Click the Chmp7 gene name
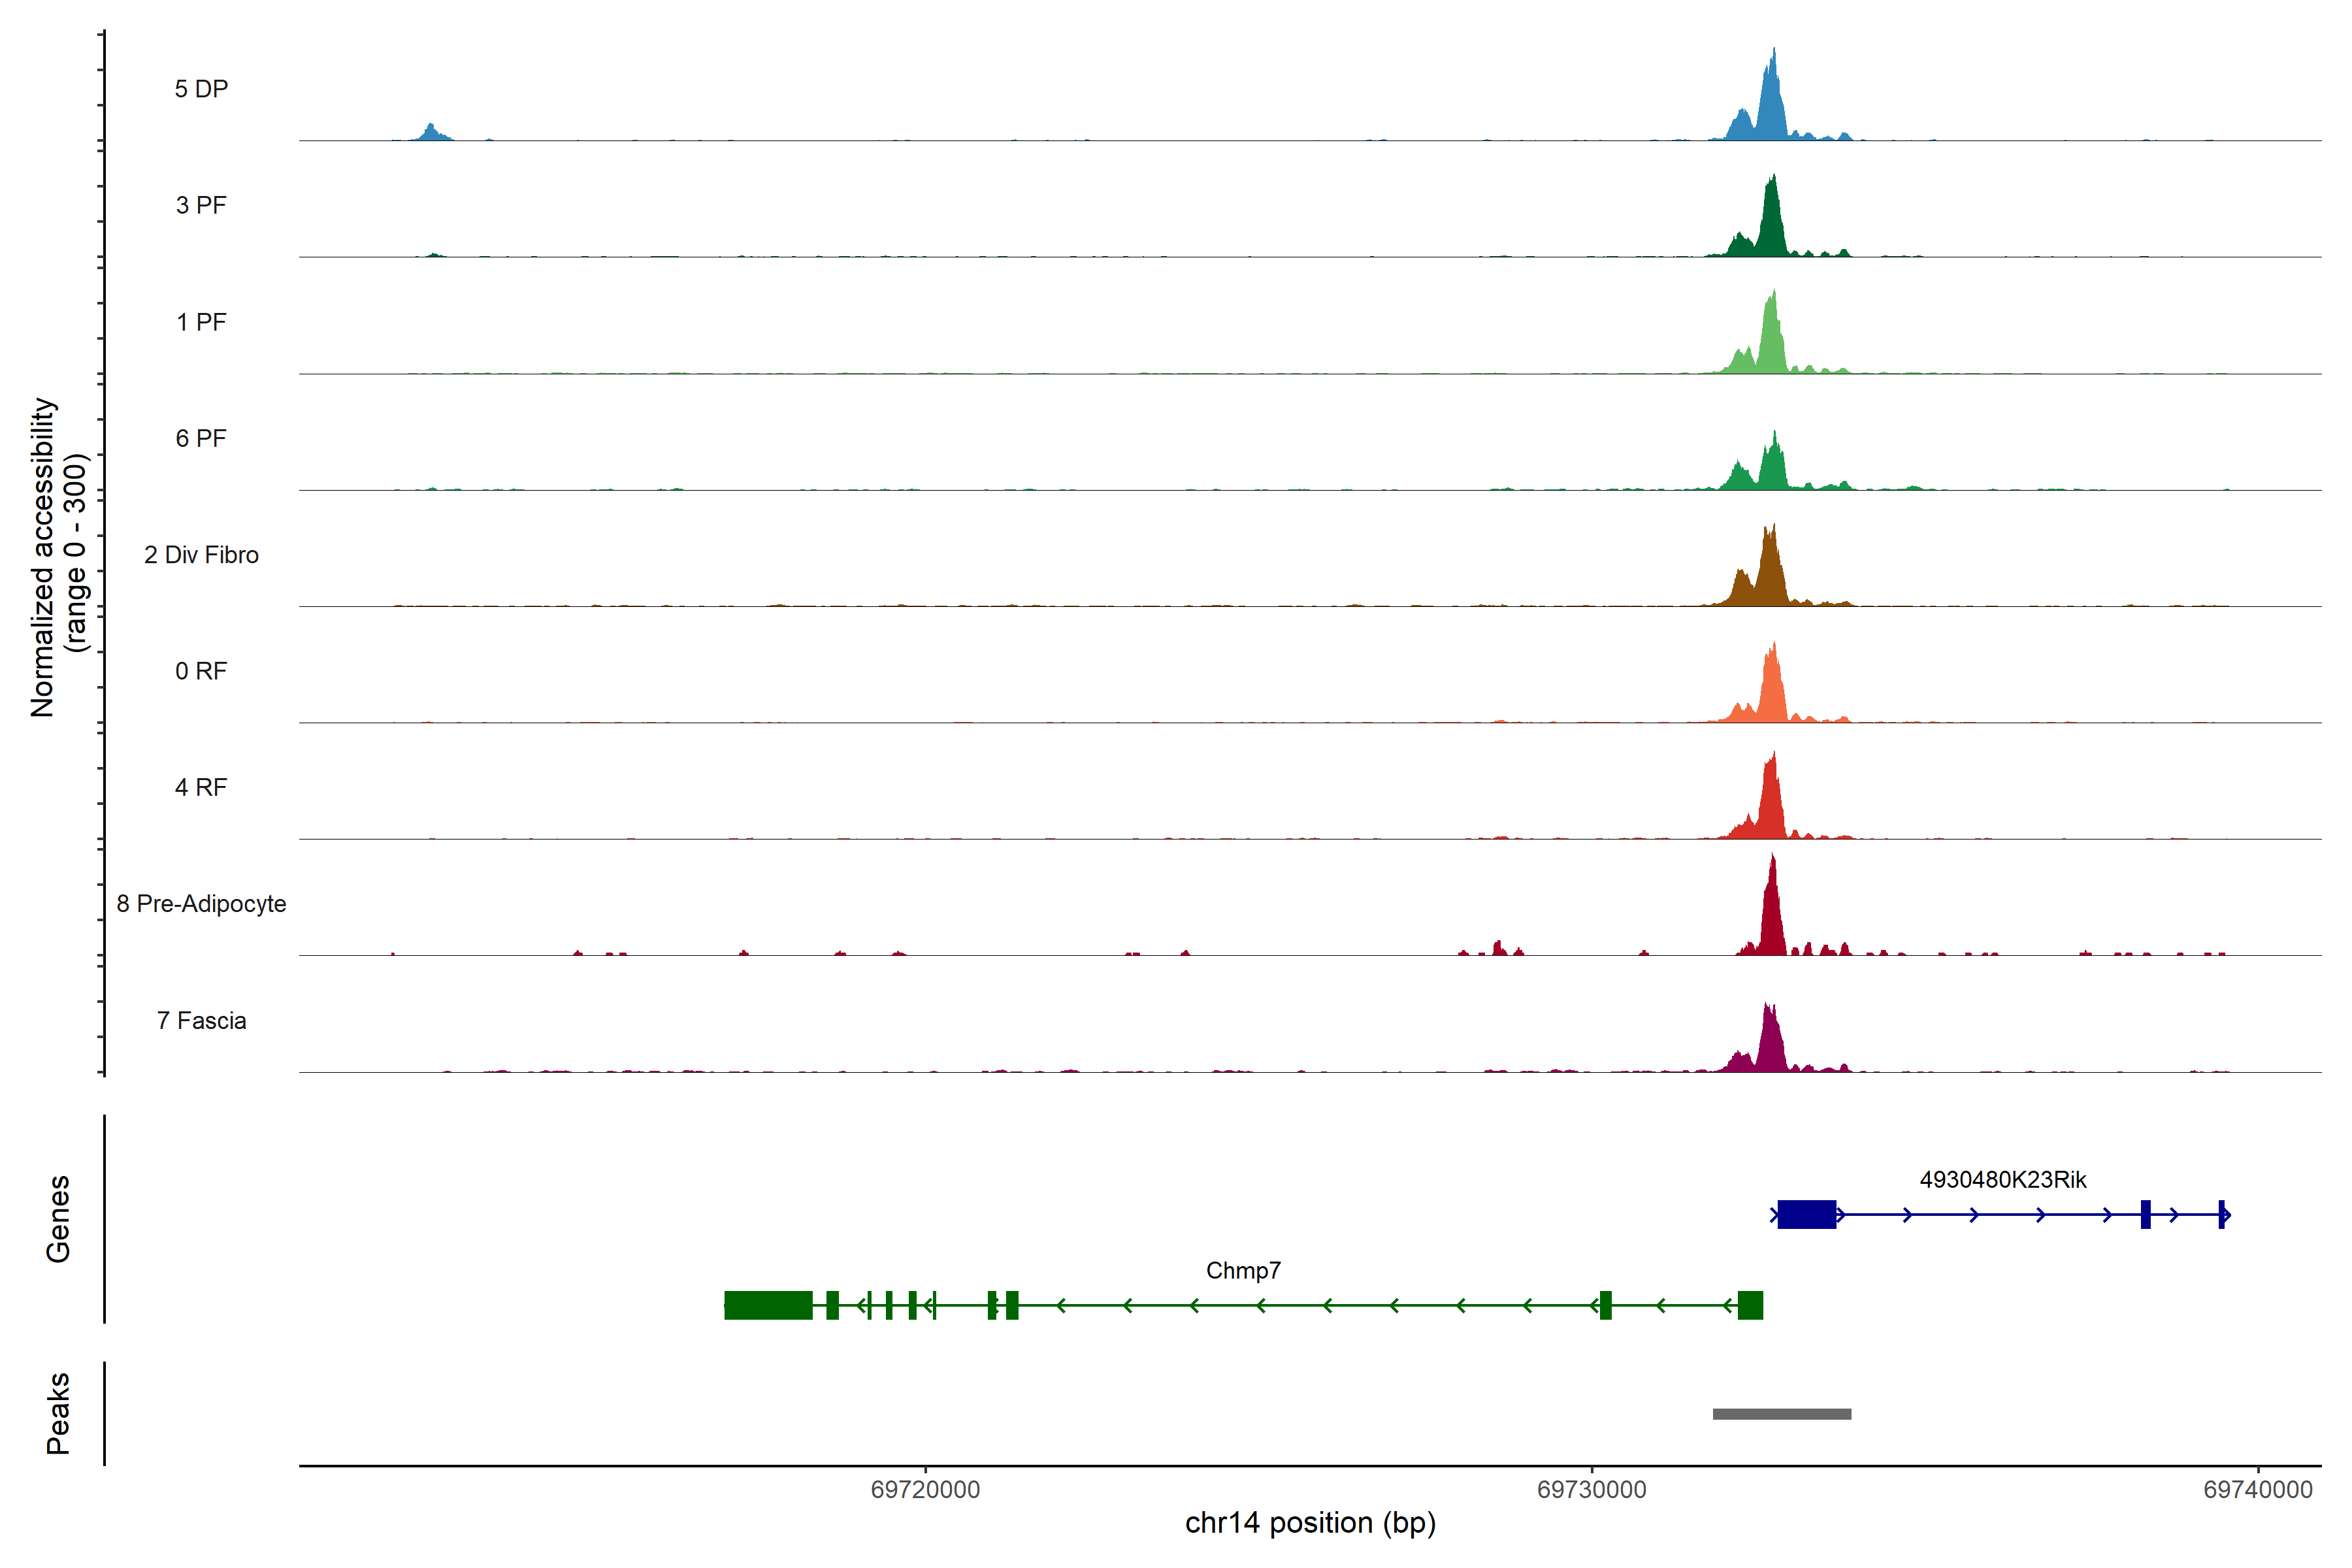This screenshot has height=1568, width=2352. coord(1243,1270)
